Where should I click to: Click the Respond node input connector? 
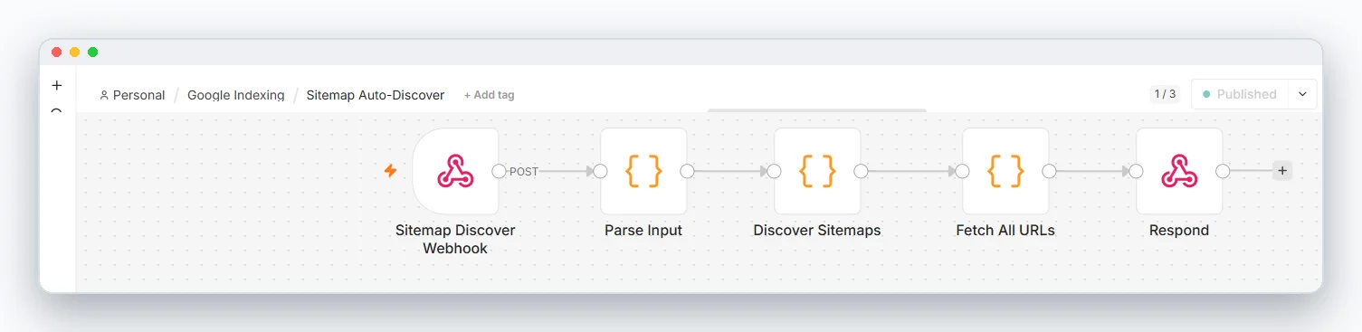(x=1137, y=171)
